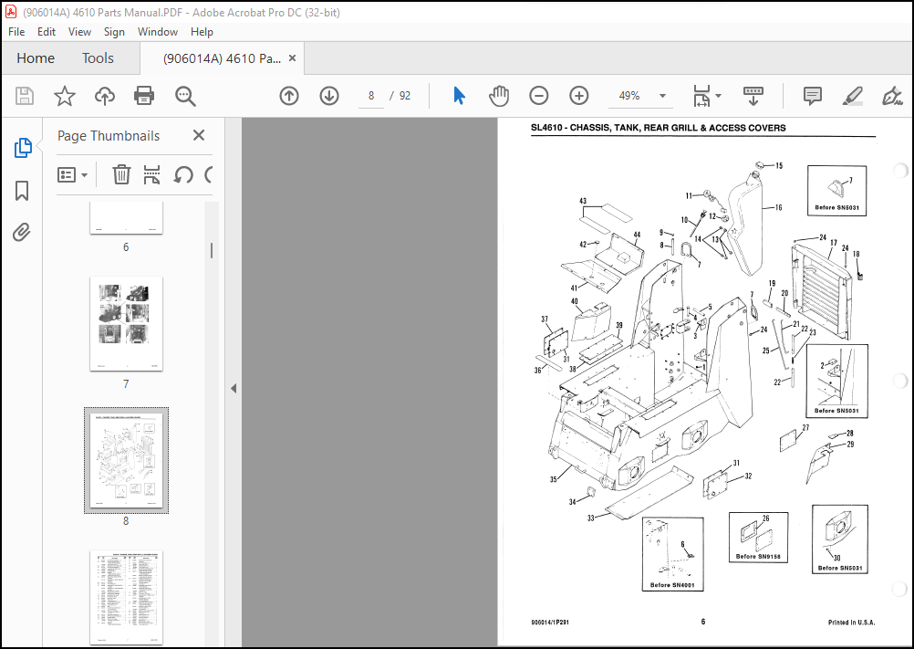Open the Bookmarks panel

tap(22, 191)
